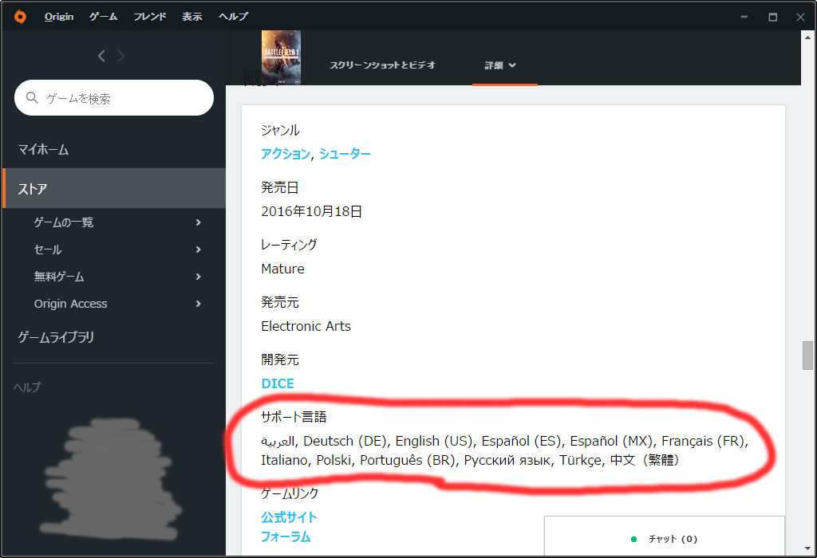Click the Battlefield 1 cover thumbnail
Image resolution: width=817 pixels, height=558 pixels.
click(x=281, y=57)
